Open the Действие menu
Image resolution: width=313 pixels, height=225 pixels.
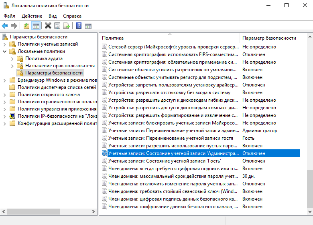32,16
